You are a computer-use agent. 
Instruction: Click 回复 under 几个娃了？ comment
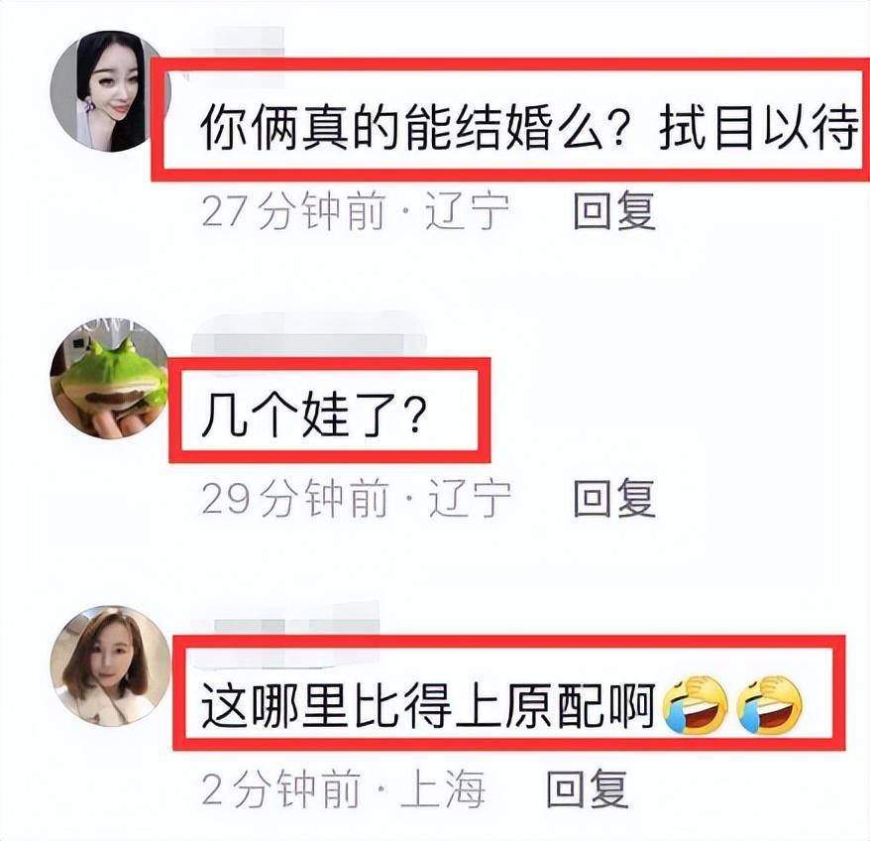point(614,498)
